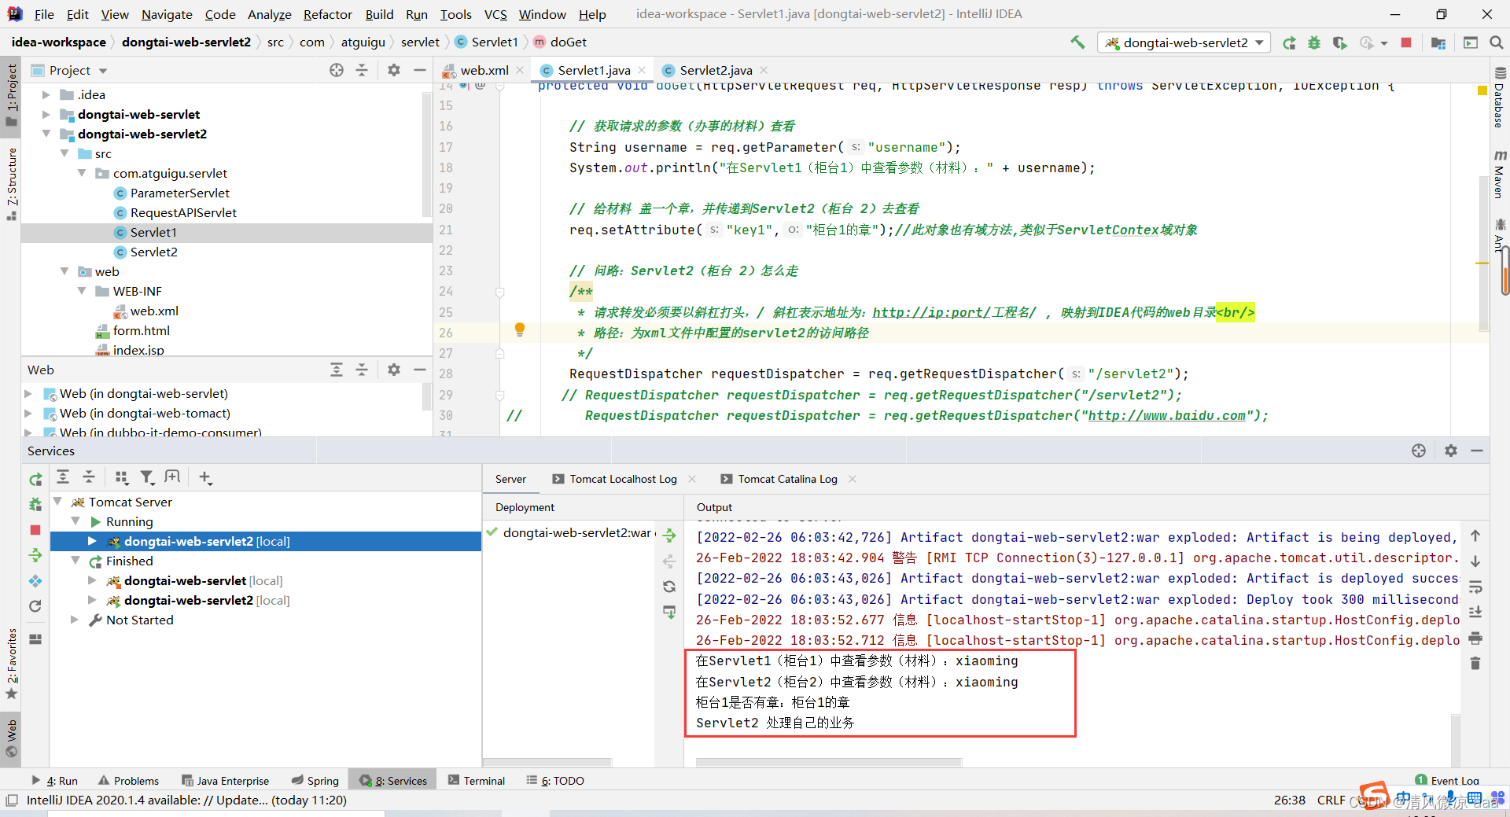Click the Run (rerun) icon in top toolbar
The image size is (1510, 817).
(1289, 42)
